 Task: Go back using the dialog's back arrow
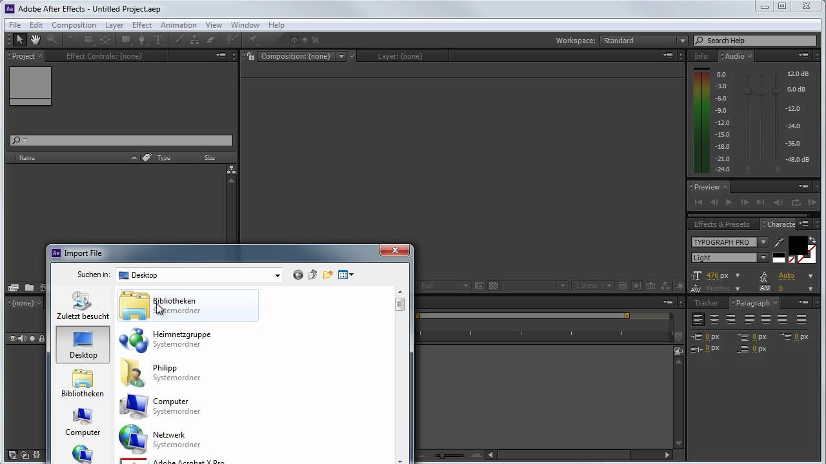(x=297, y=275)
